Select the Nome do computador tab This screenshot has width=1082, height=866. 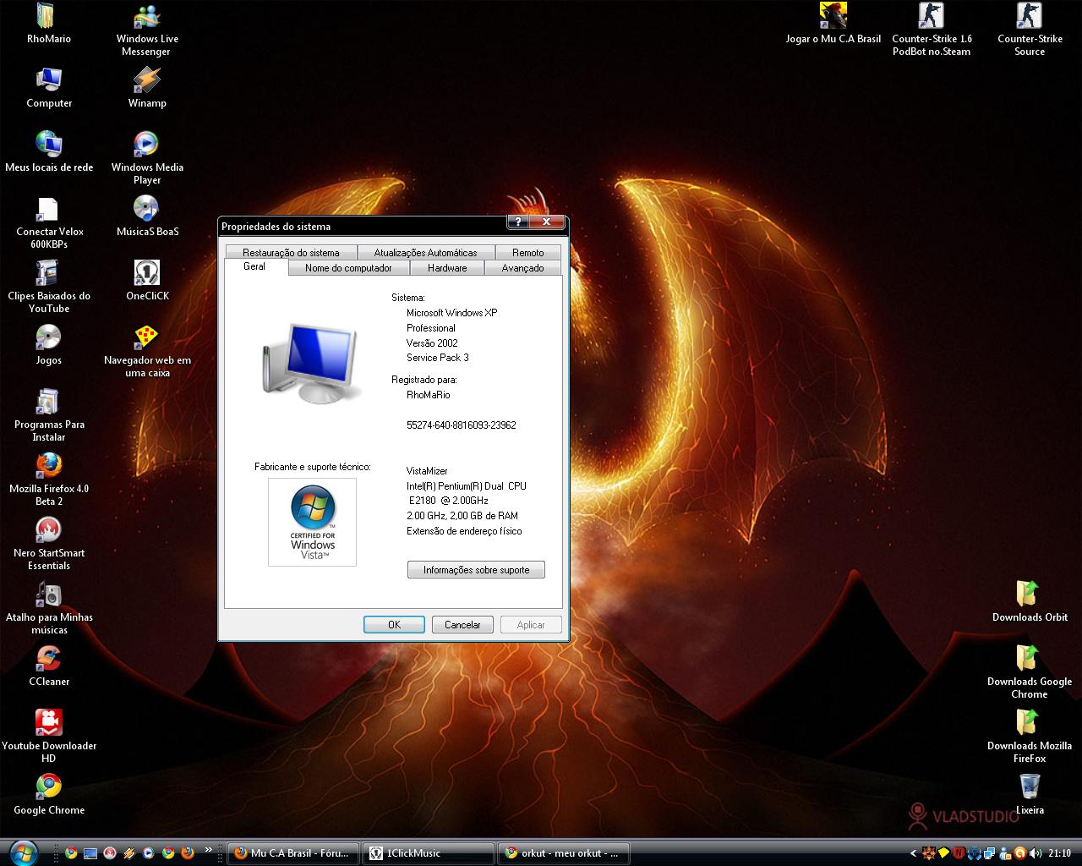[x=348, y=268]
